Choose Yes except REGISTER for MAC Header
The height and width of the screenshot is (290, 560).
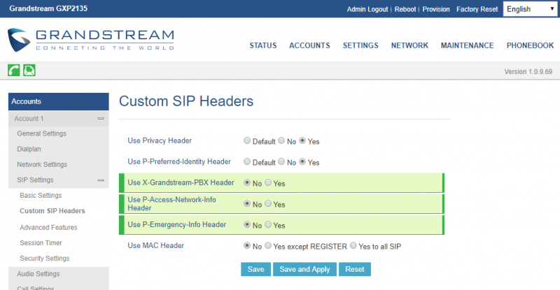pos(268,246)
